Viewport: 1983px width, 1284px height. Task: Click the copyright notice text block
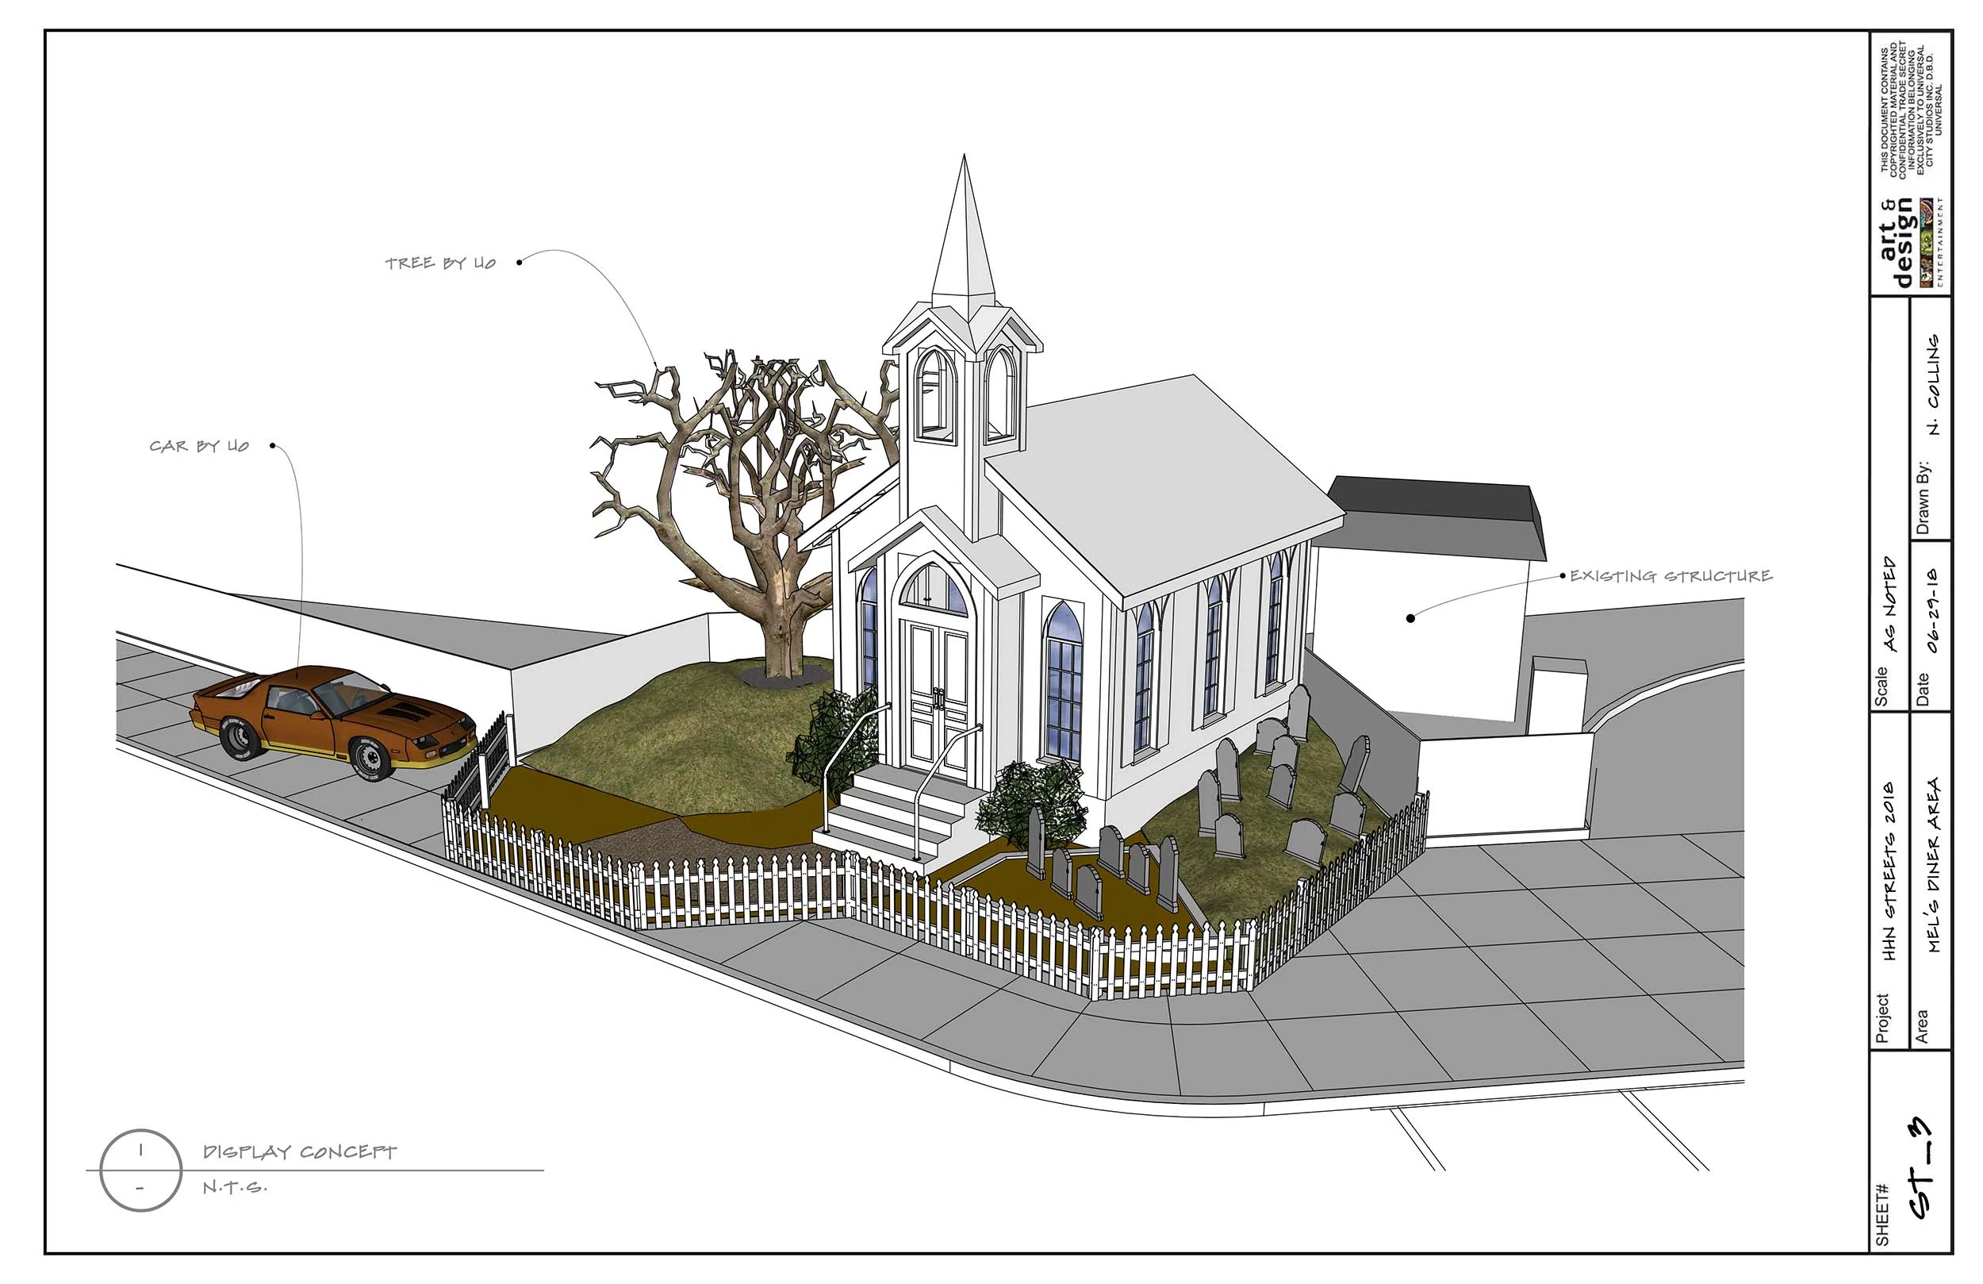click(x=1912, y=110)
